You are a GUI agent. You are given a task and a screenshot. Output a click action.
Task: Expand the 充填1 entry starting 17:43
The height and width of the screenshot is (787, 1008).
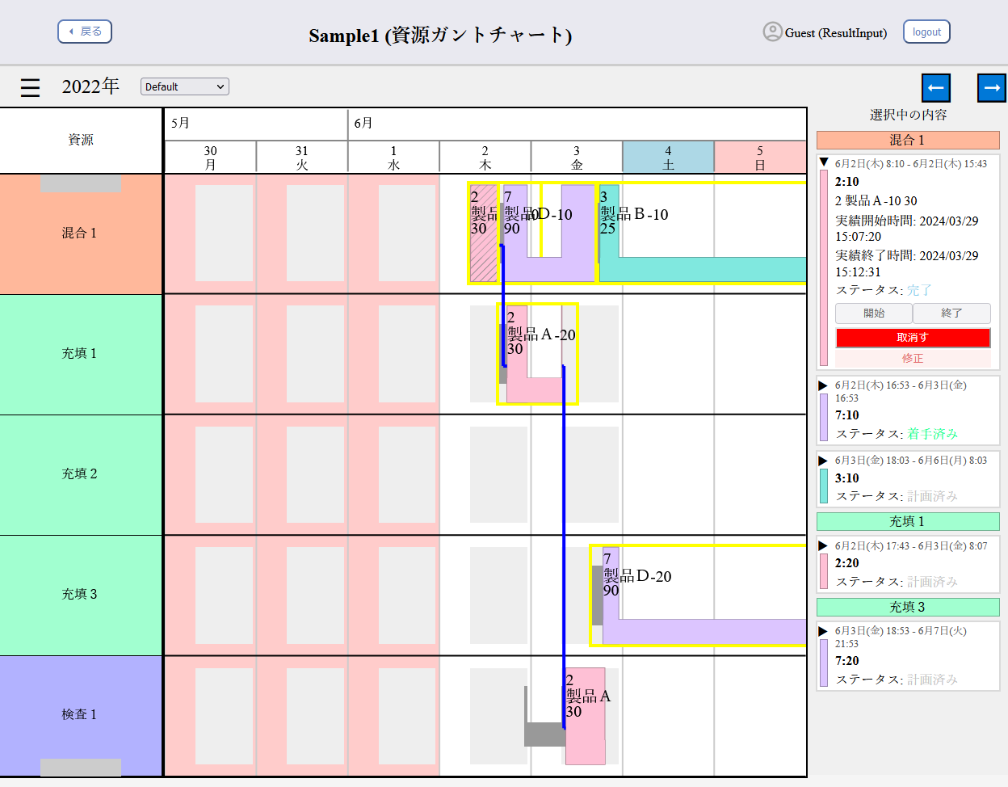[x=824, y=544]
